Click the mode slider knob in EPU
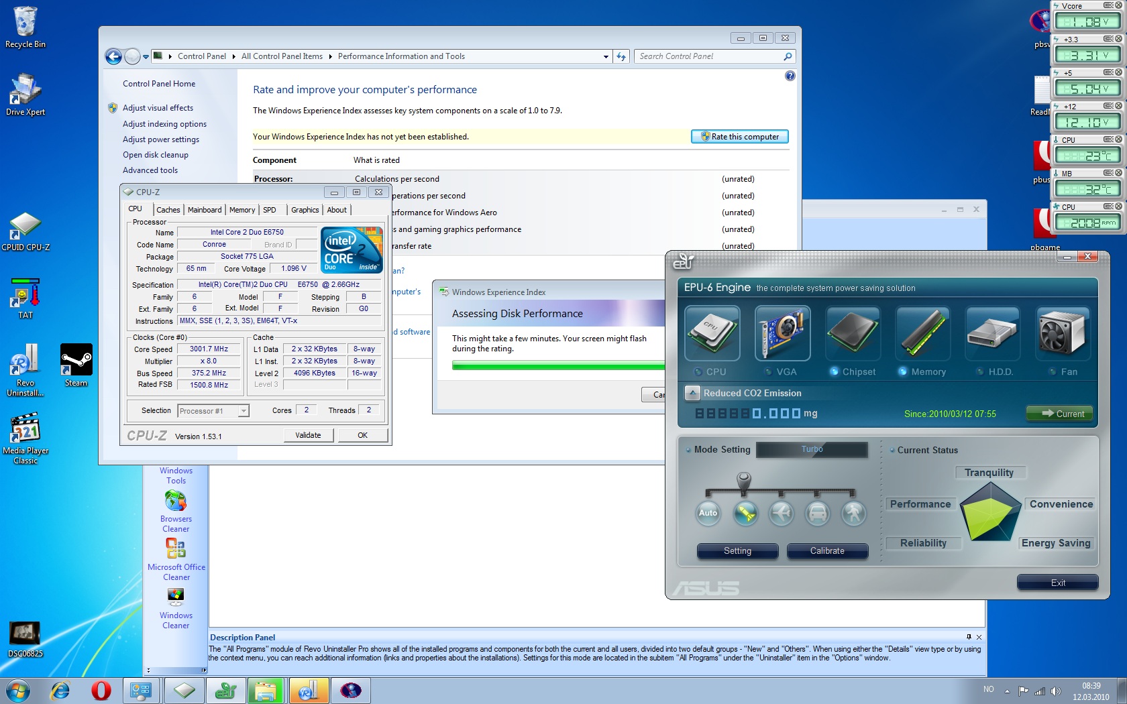Screen dimensions: 1127x704 [x=744, y=480]
